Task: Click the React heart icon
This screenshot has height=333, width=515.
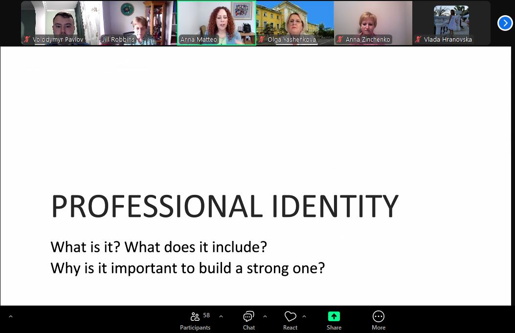Action: point(290,320)
